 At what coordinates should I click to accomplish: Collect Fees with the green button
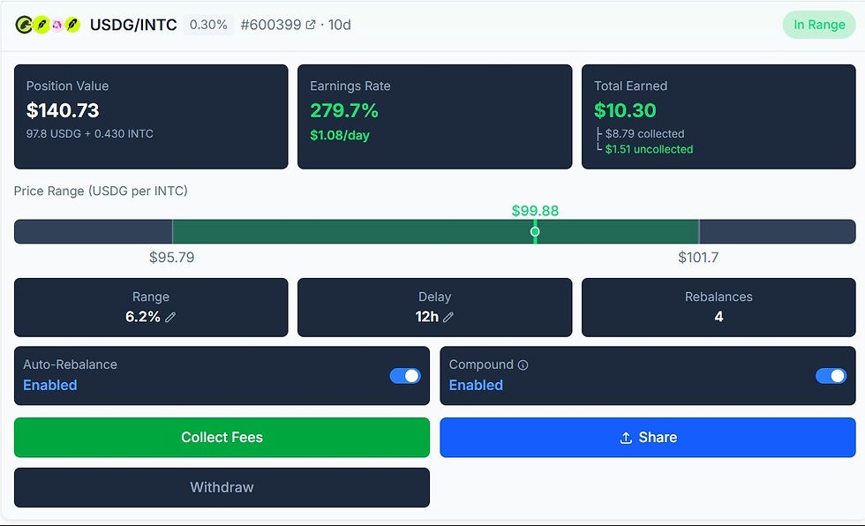222,437
